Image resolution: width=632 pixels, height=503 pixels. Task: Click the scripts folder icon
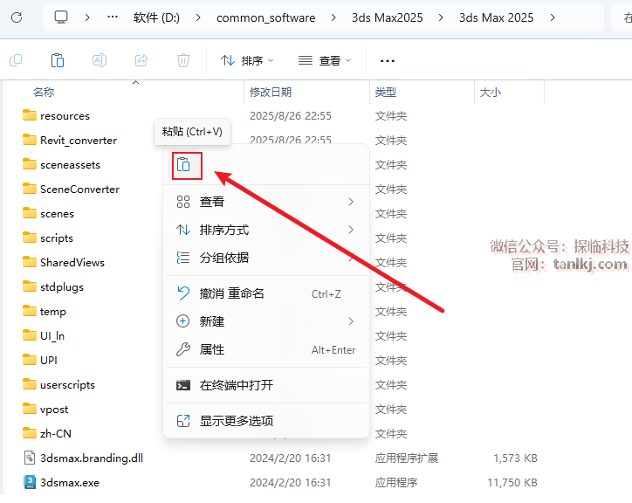tap(30, 238)
